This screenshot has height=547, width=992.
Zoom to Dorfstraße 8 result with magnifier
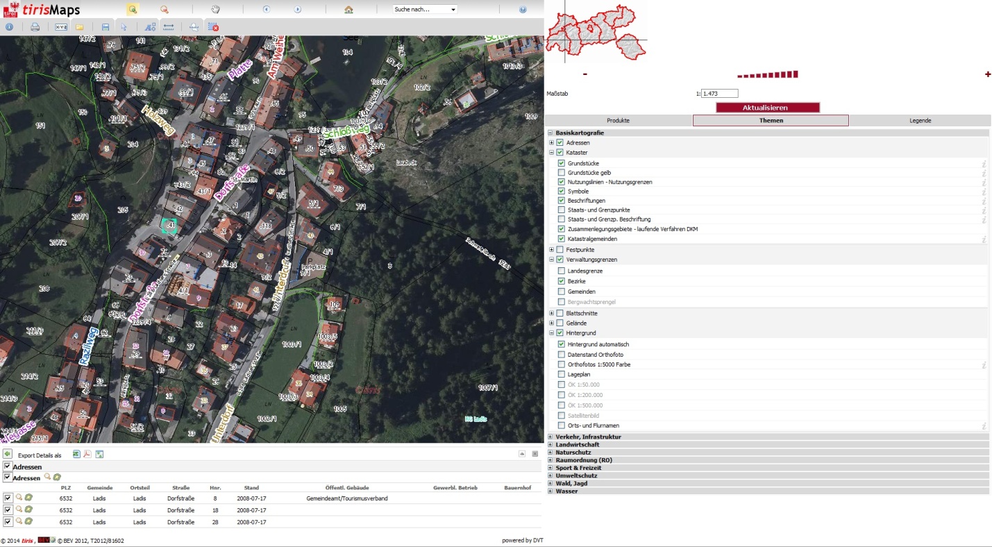tap(19, 498)
